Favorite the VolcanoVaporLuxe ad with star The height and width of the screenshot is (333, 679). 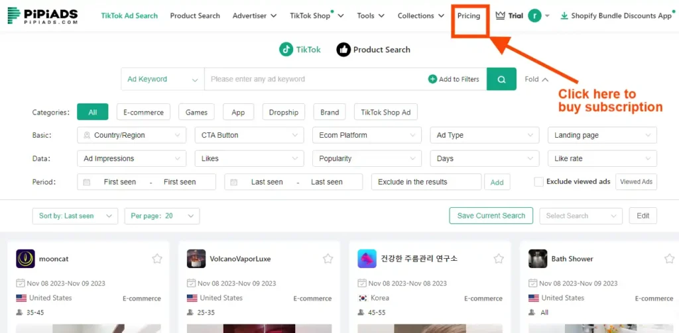click(x=328, y=259)
